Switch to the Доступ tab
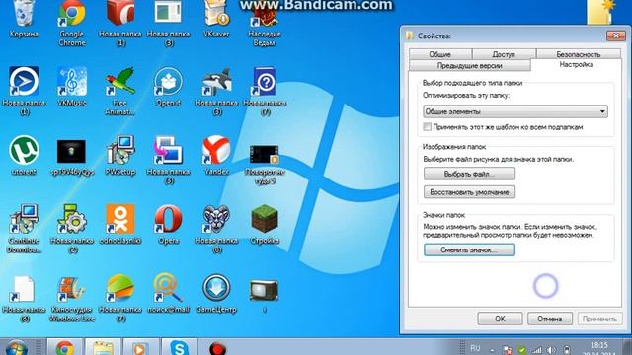This screenshot has height=355, width=632. point(504,54)
